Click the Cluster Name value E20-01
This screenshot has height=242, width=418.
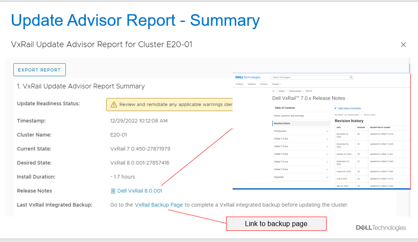point(118,135)
